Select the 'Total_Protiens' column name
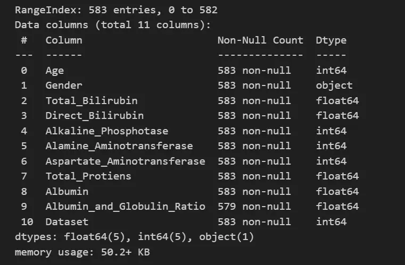405x265 pixels. pos(88,176)
